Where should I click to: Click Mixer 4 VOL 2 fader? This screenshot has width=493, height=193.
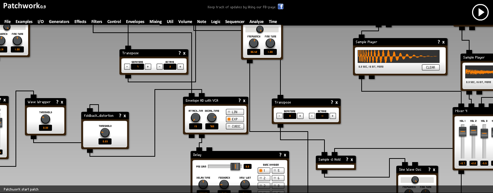[x=474, y=130]
